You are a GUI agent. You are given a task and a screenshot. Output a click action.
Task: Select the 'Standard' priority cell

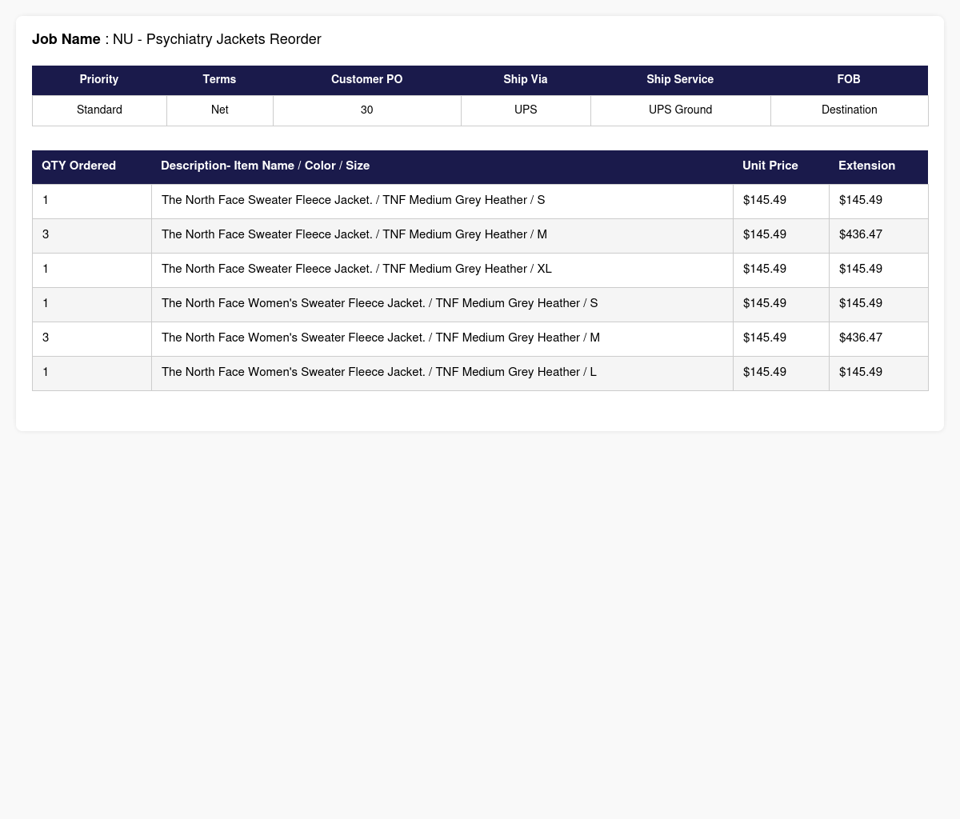(x=99, y=110)
